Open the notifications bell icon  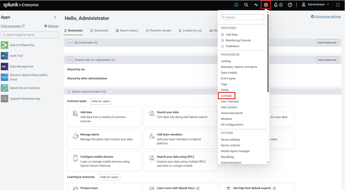click(276, 5)
